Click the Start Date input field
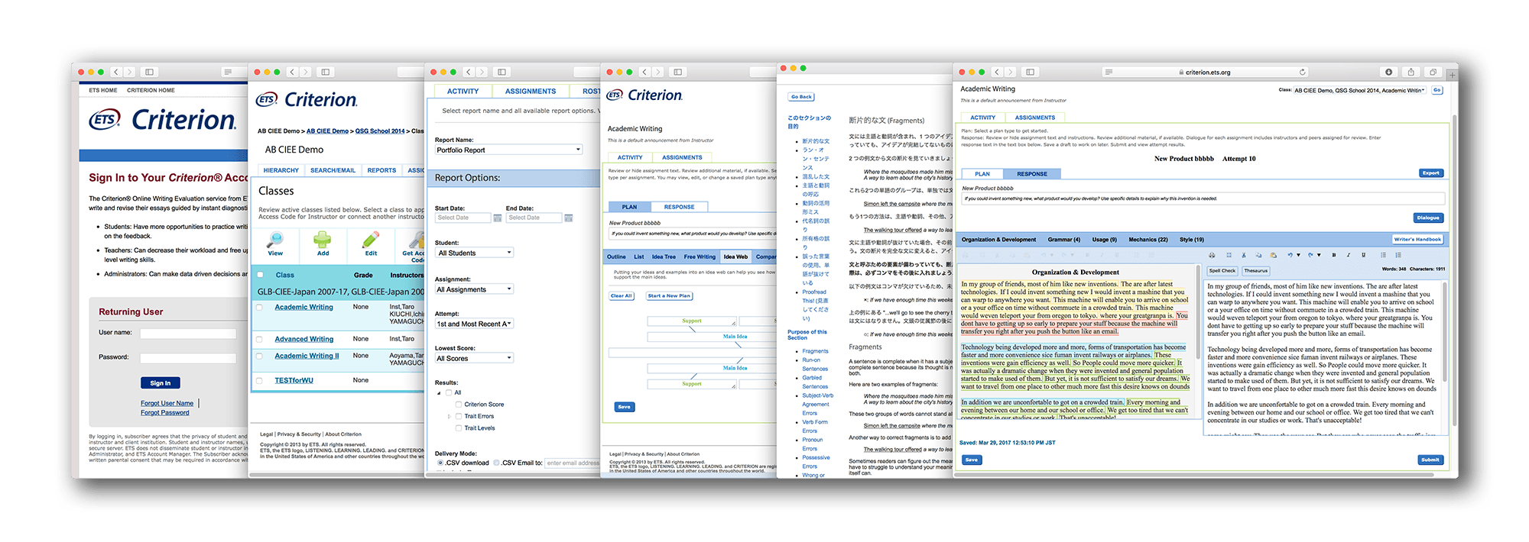 point(463,218)
